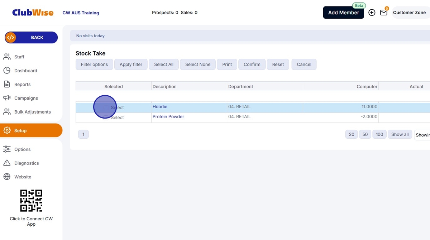Go to Campaigns in the sidebar

pos(26,98)
